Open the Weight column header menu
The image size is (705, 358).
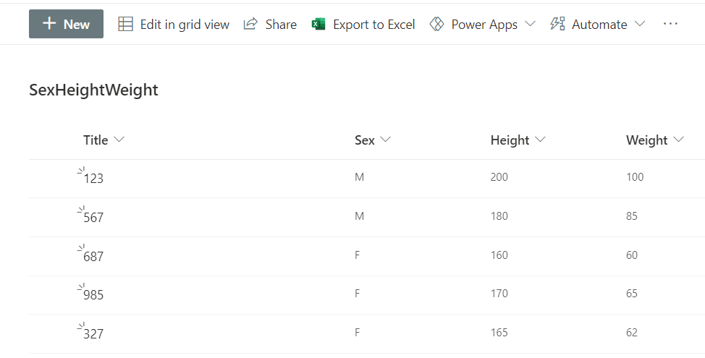(678, 140)
